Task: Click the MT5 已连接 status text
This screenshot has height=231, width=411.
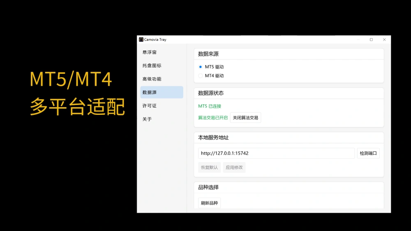Action: coord(210,106)
